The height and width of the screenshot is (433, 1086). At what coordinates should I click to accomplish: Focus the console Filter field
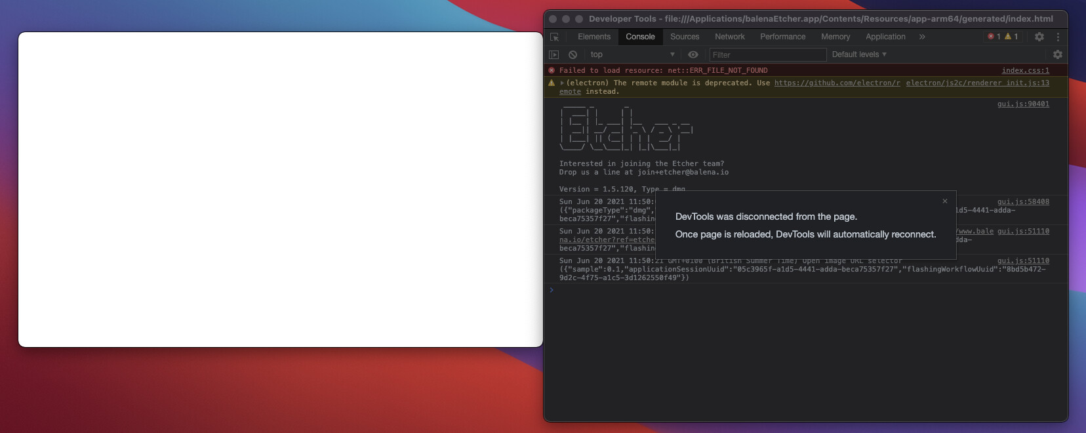(768, 54)
